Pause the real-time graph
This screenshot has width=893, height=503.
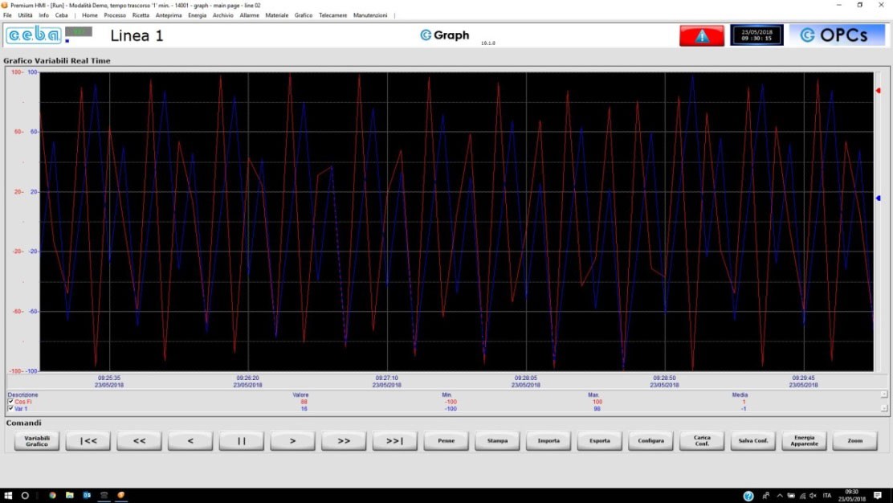point(242,441)
